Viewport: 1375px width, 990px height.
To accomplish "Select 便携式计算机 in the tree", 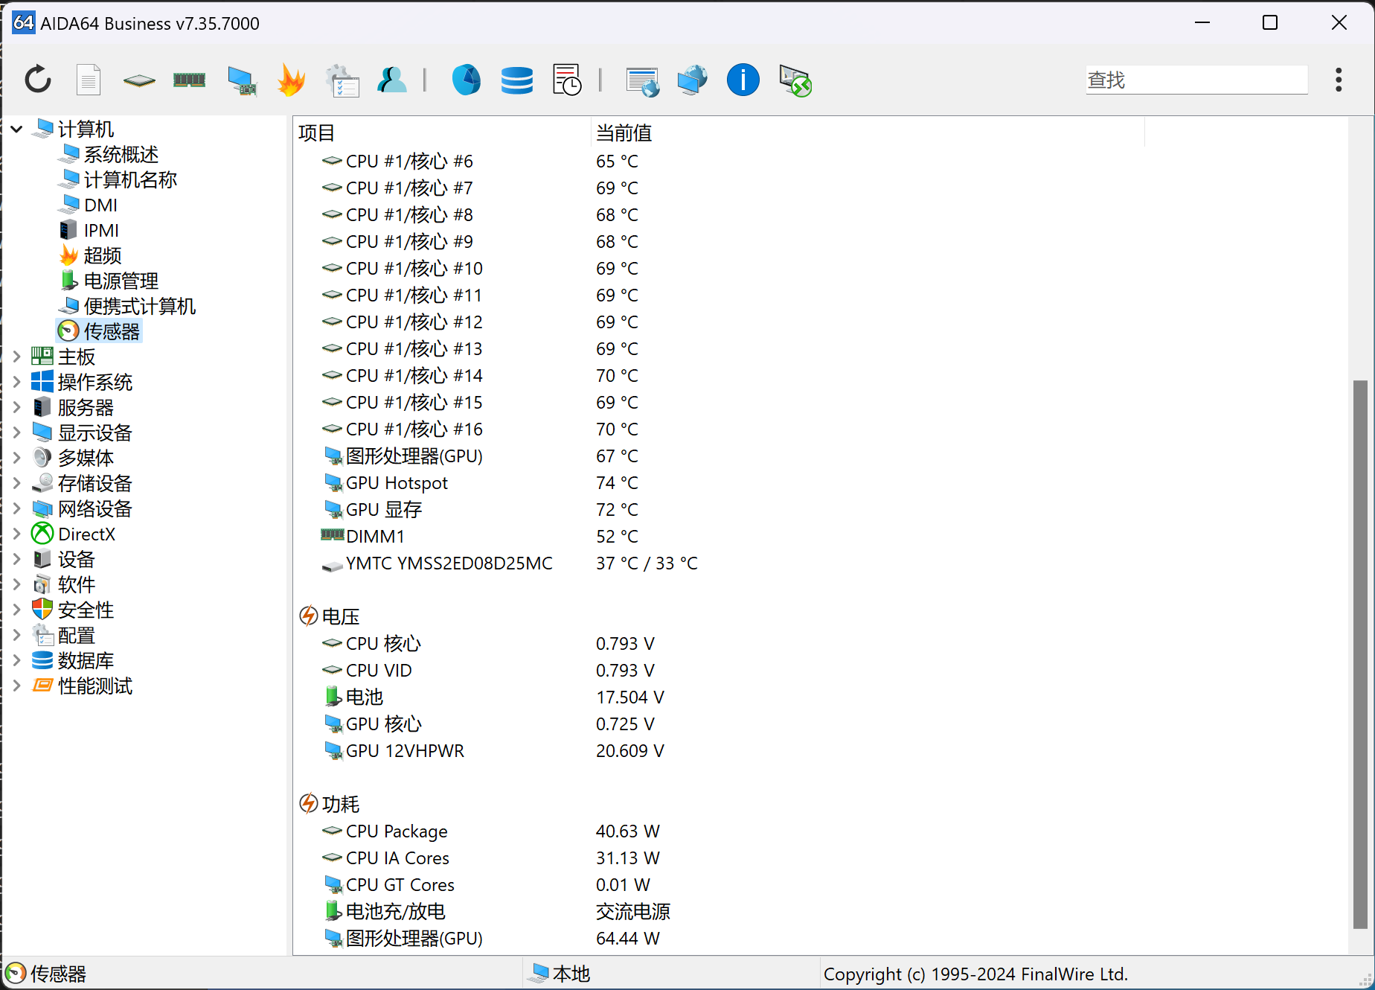I will [139, 306].
